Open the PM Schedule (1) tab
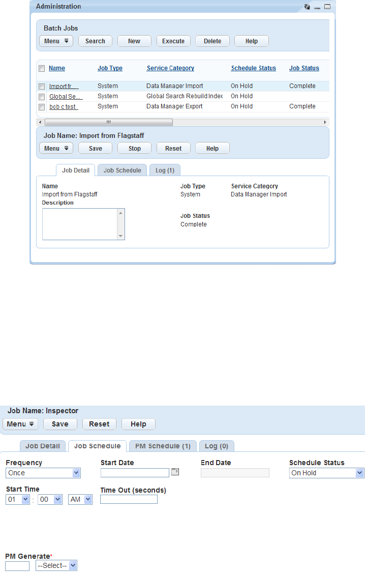The width and height of the screenshot is (365, 572). tap(163, 446)
